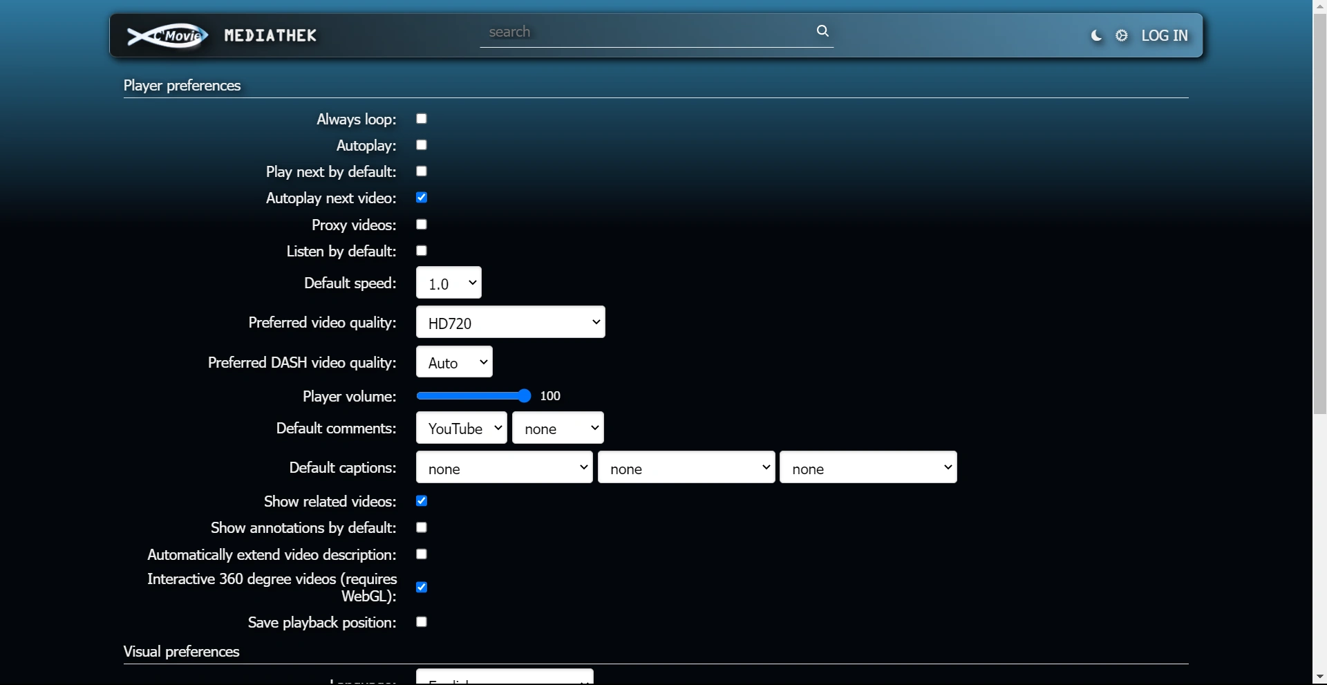Click the C'Movie fish logo
This screenshot has width=1327, height=685.
click(x=167, y=35)
